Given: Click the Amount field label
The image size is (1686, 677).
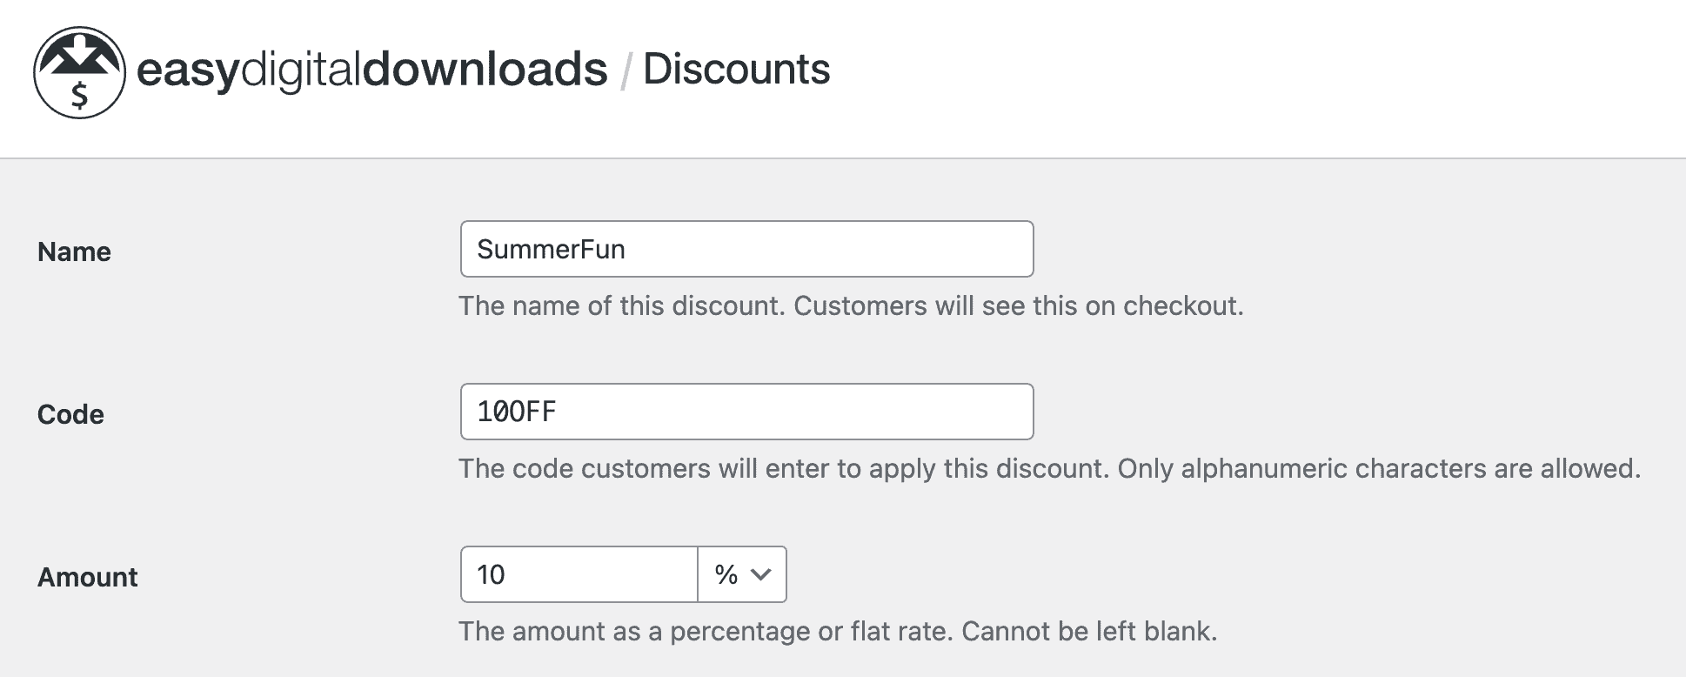Looking at the screenshot, I should coord(87,577).
